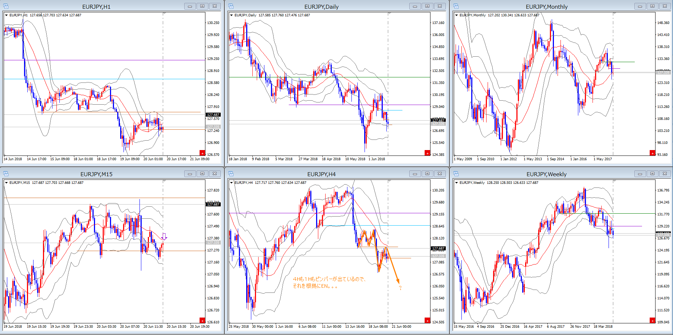Click the EURJPY,Daily chart window icon
The image size is (673, 335).
[x=231, y=6]
